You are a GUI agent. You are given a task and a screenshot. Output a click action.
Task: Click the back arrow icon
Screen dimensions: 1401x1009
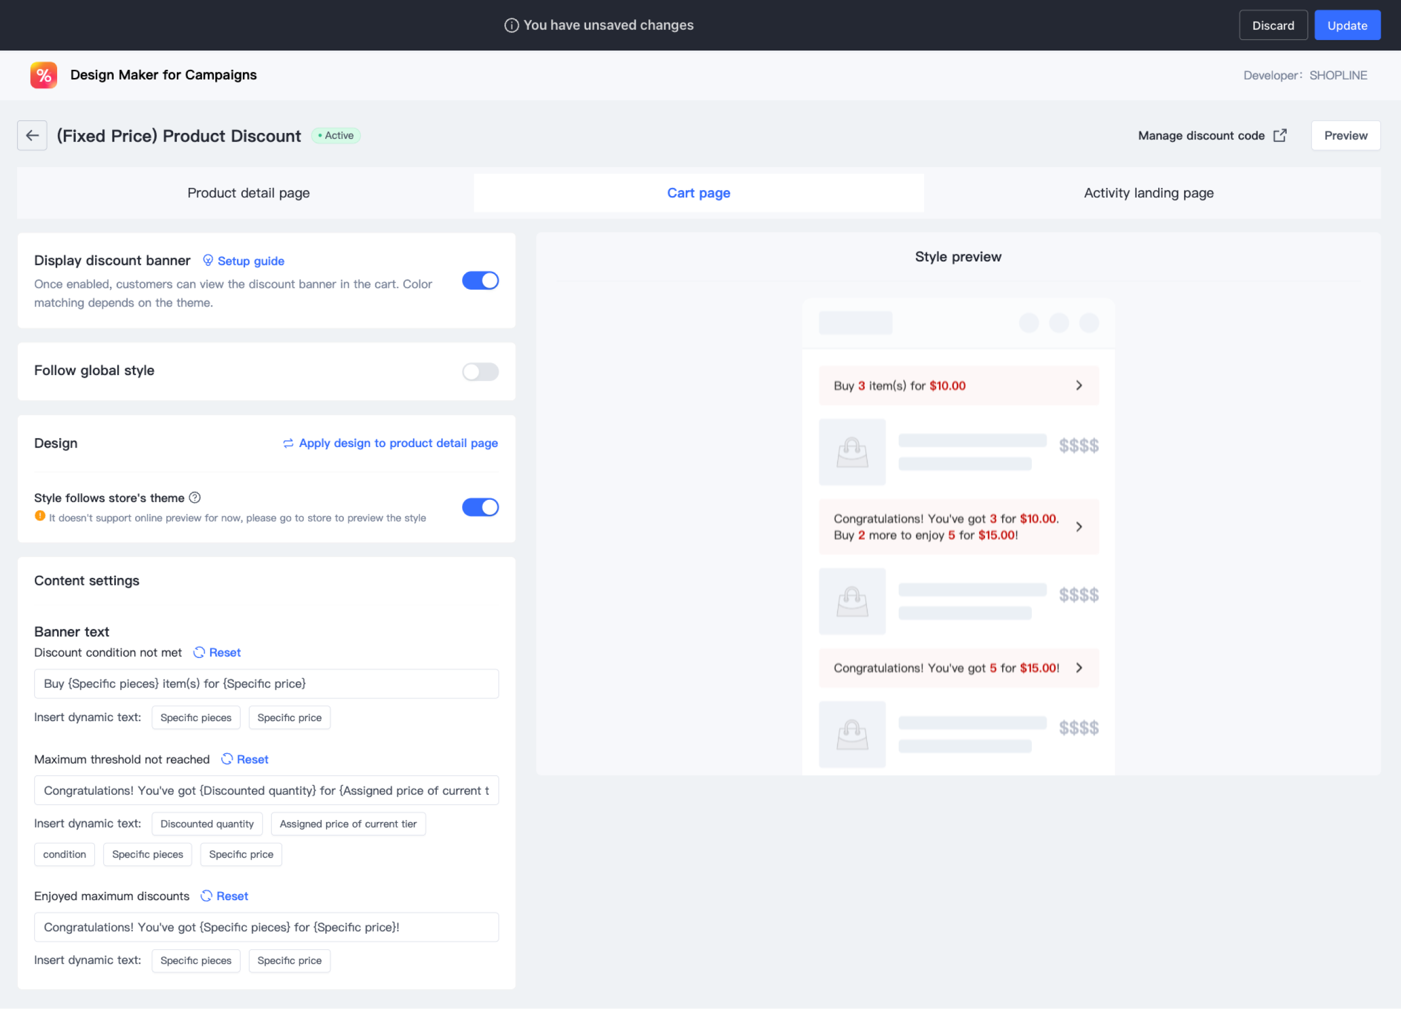32,135
